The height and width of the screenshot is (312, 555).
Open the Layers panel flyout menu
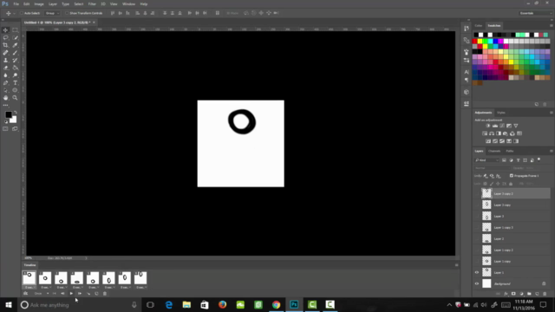pyautogui.click(x=552, y=151)
